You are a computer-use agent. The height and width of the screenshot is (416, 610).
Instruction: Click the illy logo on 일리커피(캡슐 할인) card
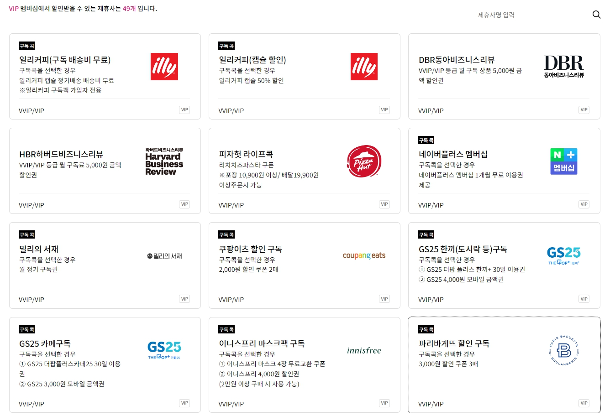(364, 67)
